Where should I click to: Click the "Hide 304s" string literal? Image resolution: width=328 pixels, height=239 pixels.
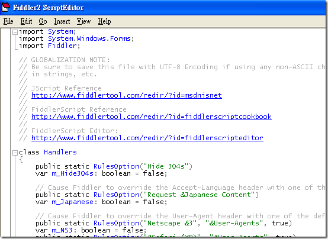tap(166, 166)
